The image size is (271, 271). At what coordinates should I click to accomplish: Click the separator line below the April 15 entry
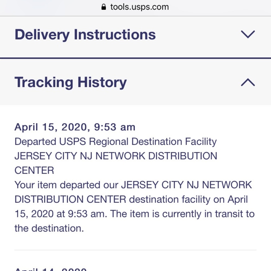135,250
